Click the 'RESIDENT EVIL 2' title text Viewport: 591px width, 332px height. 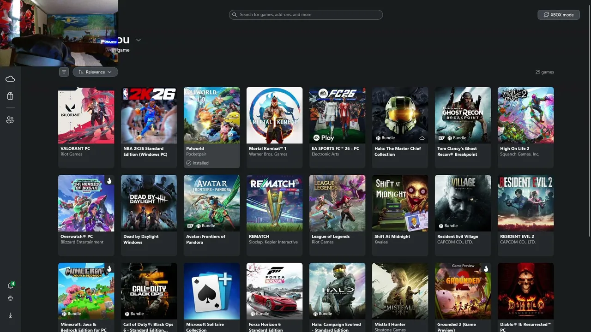[x=517, y=237]
